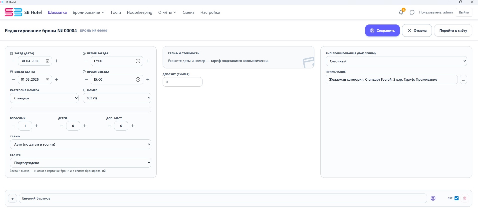Decrease children count
The width and height of the screenshot is (478, 212).
coord(62,126)
